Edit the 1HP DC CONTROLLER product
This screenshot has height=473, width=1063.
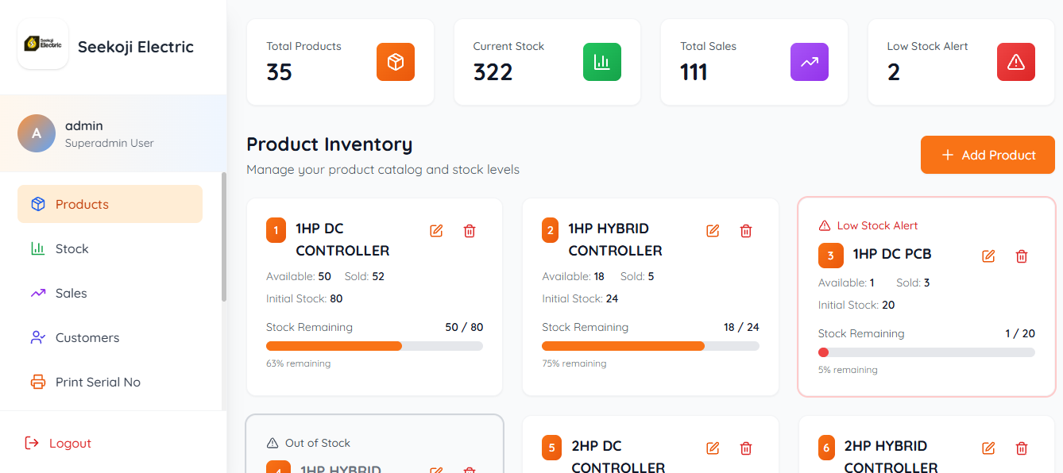pyautogui.click(x=436, y=231)
